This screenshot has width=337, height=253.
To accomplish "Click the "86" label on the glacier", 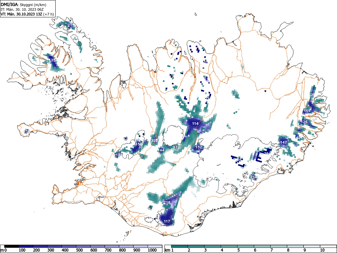I will coord(239,160).
